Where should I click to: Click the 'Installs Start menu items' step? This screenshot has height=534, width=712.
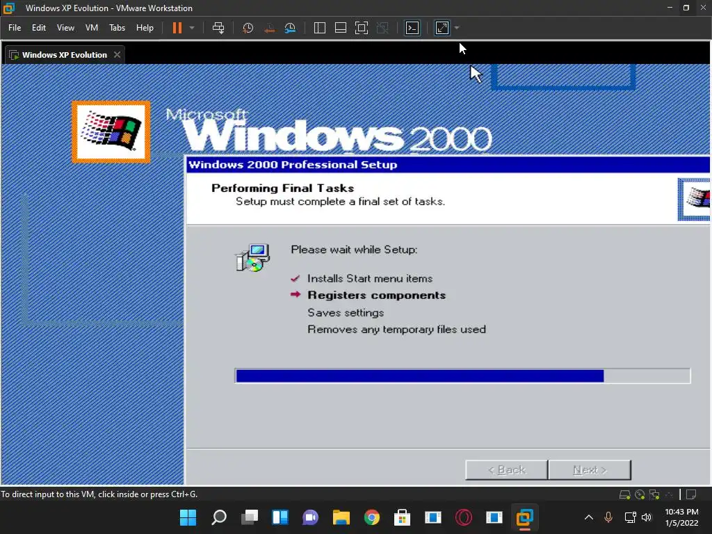[370, 278]
